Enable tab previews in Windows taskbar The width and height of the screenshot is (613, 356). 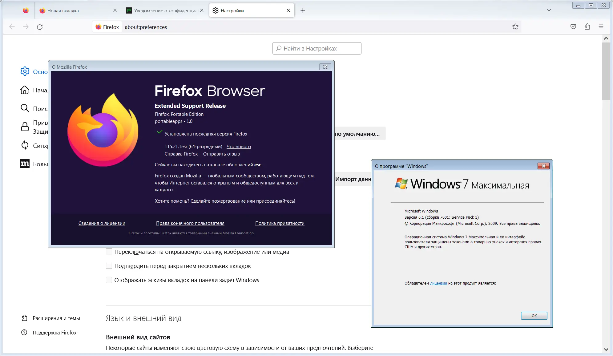coord(109,280)
